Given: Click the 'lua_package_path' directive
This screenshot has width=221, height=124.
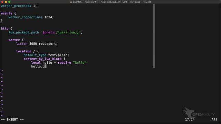Looking at the screenshot, I should point(23,32).
